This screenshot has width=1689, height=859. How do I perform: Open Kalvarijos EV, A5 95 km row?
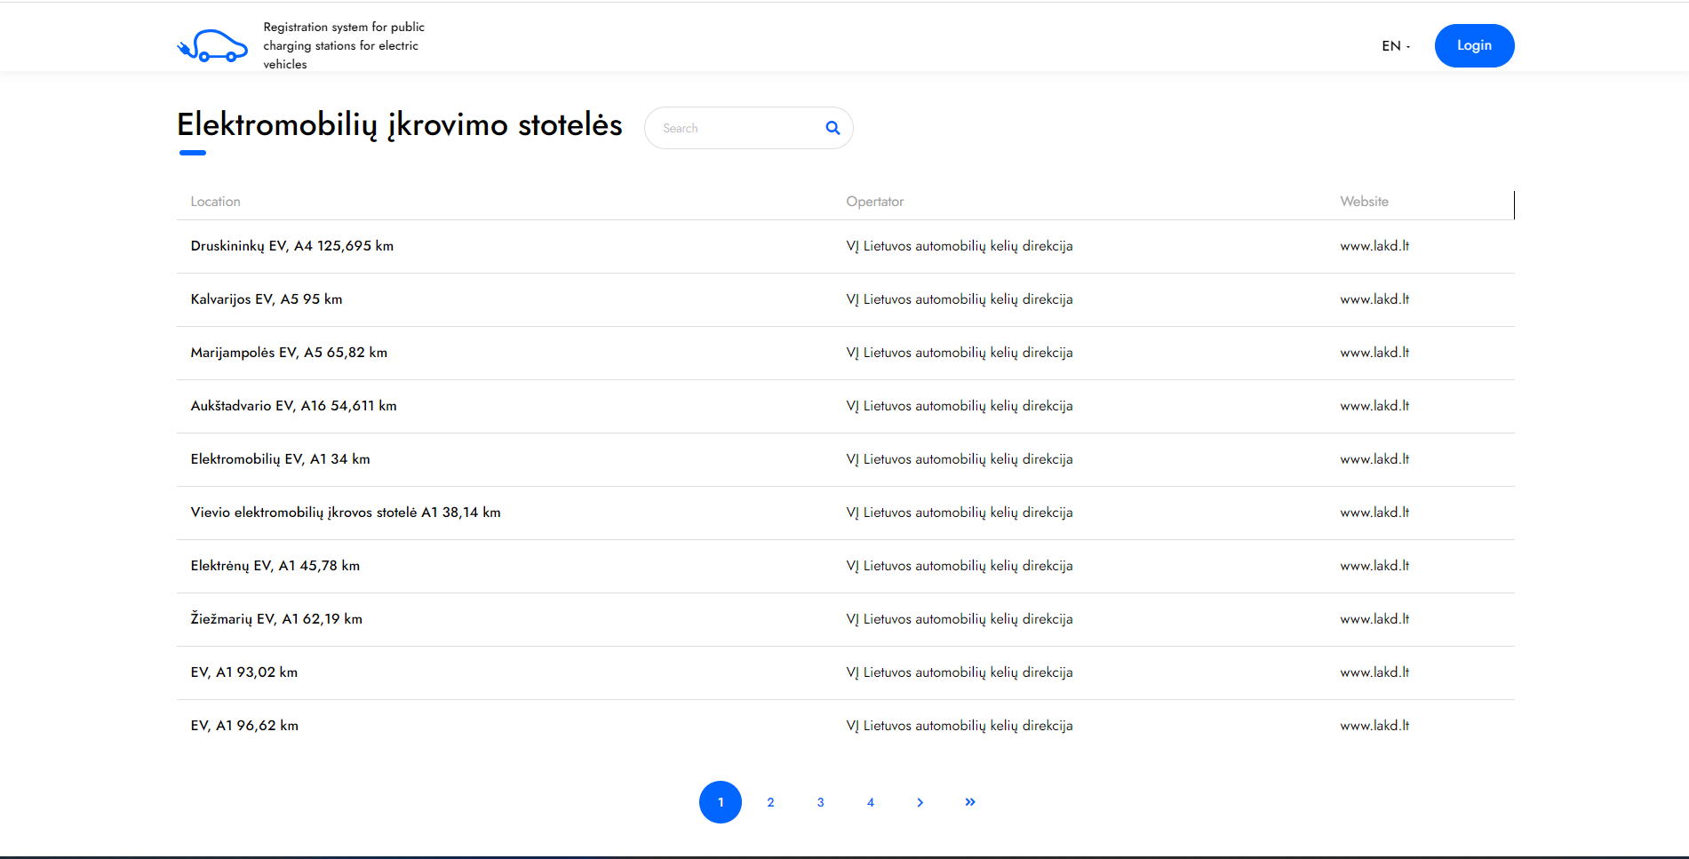tap(846, 299)
